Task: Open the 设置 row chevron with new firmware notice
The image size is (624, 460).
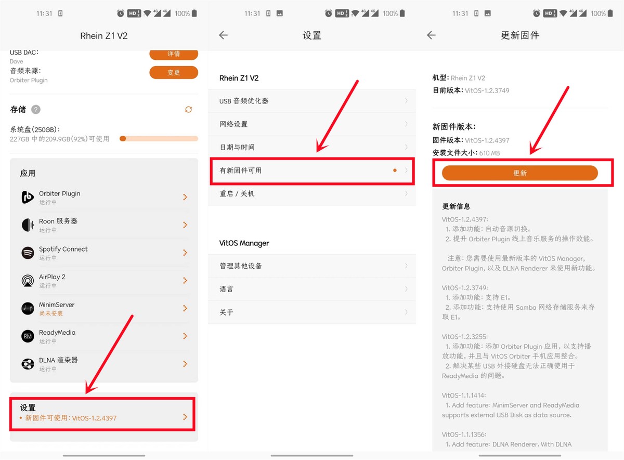Action: point(185,417)
